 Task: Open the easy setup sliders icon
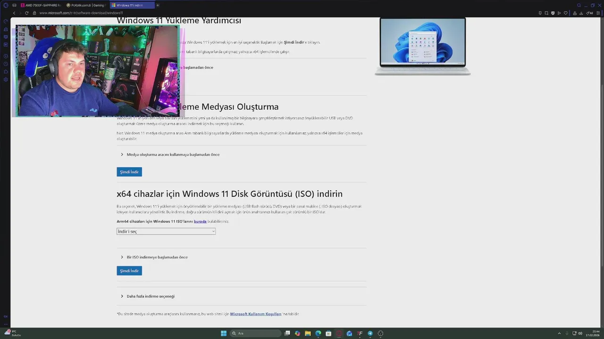click(x=598, y=13)
